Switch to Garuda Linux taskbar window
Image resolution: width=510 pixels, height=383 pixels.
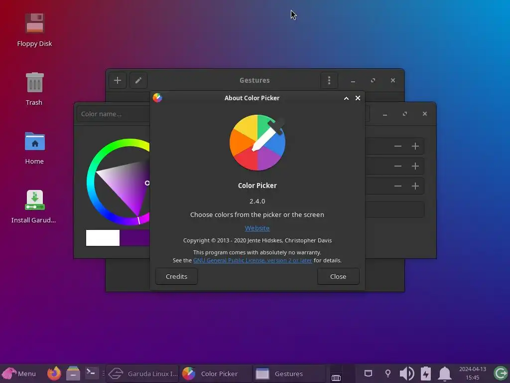point(143,374)
